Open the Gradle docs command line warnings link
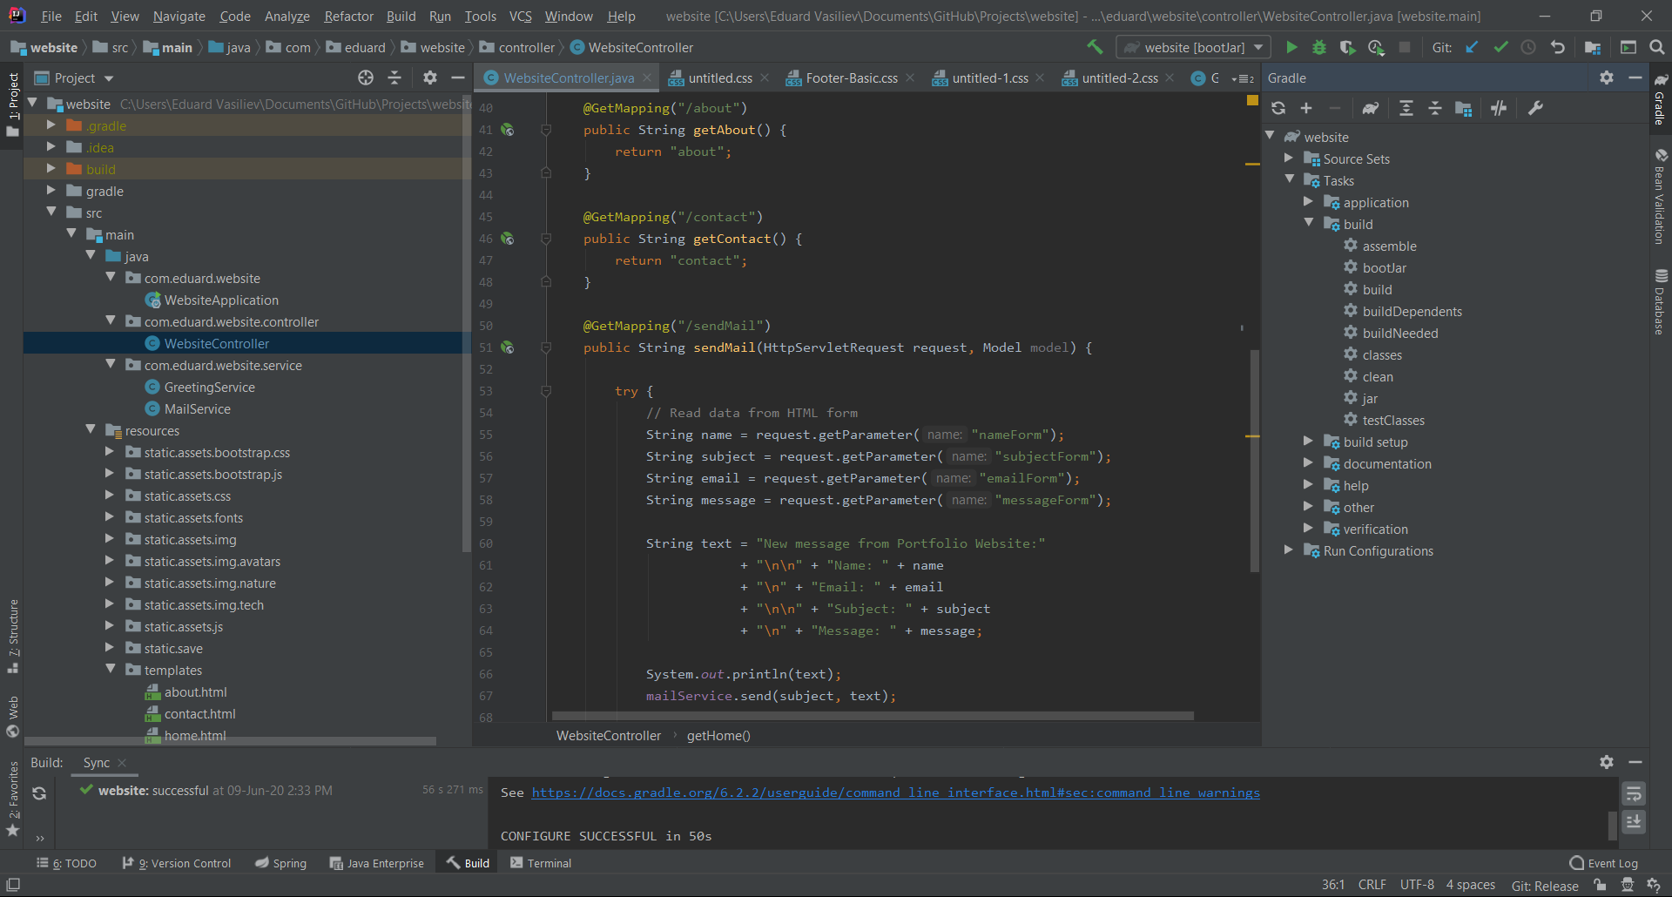The width and height of the screenshot is (1672, 897). (x=895, y=792)
